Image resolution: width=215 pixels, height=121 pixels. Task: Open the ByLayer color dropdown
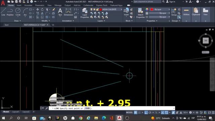tap(169, 9)
